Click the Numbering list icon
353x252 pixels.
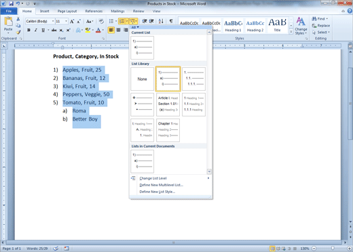tap(122, 21)
